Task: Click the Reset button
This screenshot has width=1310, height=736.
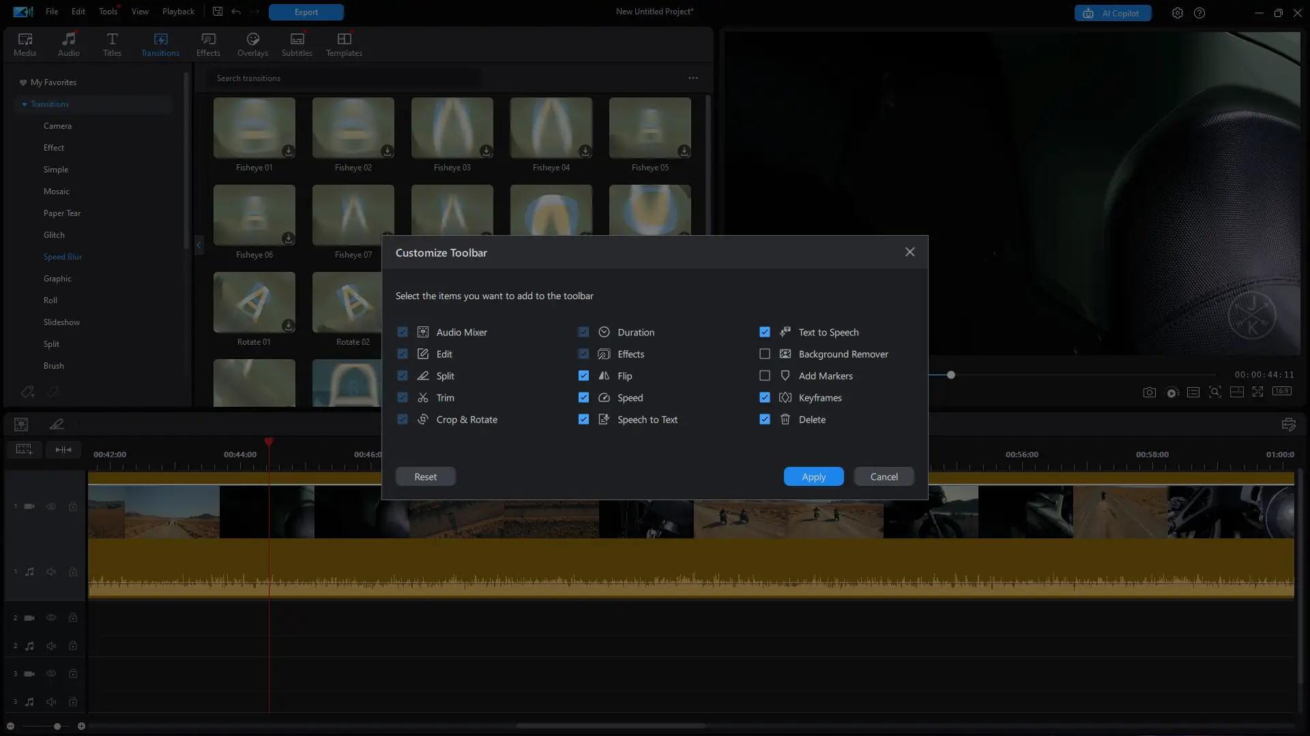Action: tap(425, 476)
